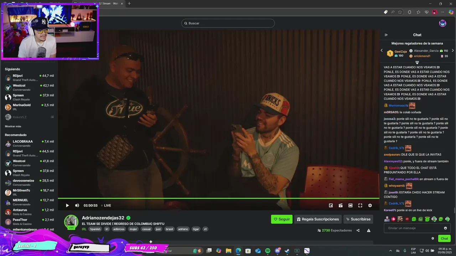Open the IRL category link
This screenshot has height=256, width=456.
click(84, 229)
